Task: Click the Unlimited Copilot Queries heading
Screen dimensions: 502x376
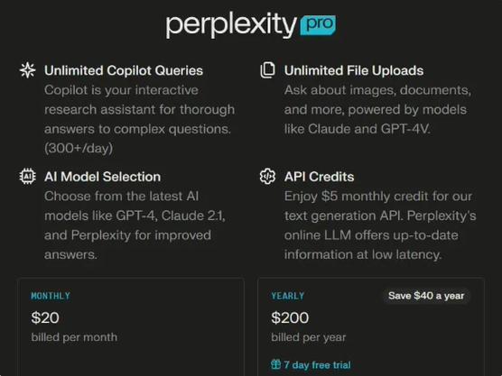Action: point(124,70)
